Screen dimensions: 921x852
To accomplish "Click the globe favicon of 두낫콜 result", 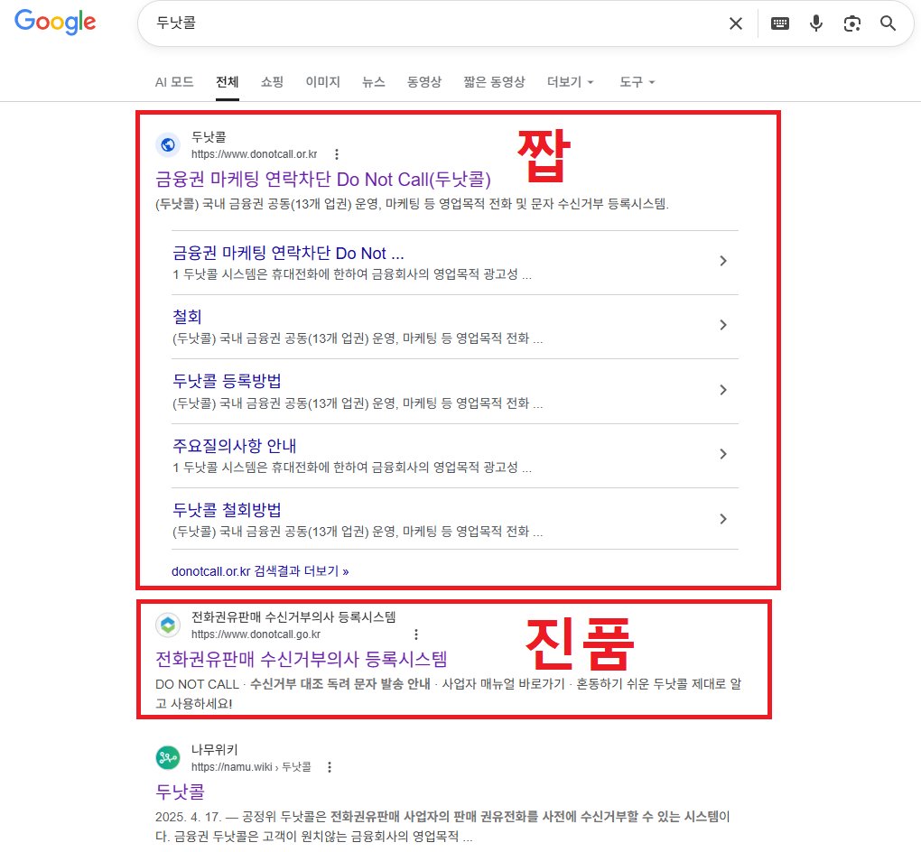I will 168,145.
